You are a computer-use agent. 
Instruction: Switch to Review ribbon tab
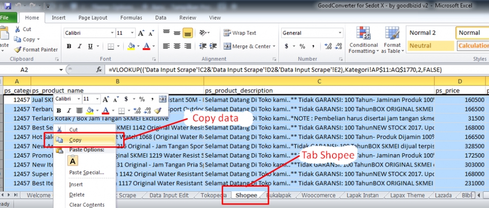(x=188, y=18)
